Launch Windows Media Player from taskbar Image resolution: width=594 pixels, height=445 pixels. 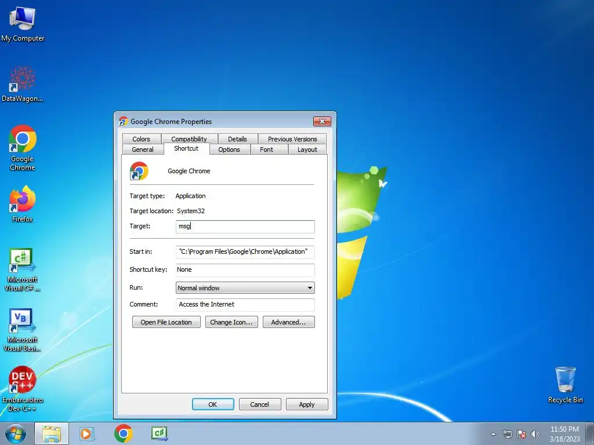[x=86, y=433]
